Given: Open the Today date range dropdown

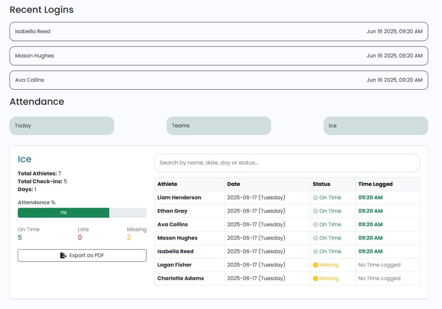Looking at the screenshot, I should pyautogui.click(x=62, y=126).
